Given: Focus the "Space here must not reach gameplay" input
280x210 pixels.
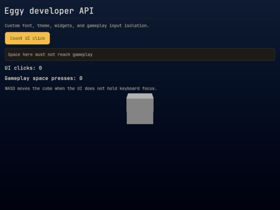Looking at the screenshot, I should pos(140,55).
